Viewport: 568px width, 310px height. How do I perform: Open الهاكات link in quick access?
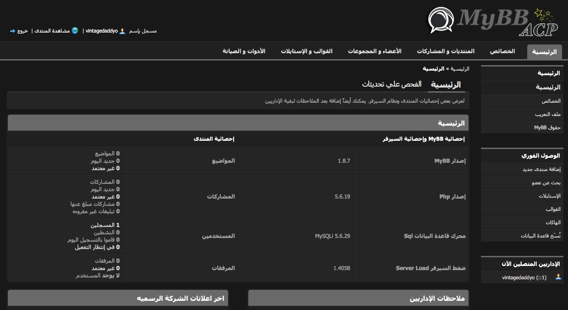point(553,222)
